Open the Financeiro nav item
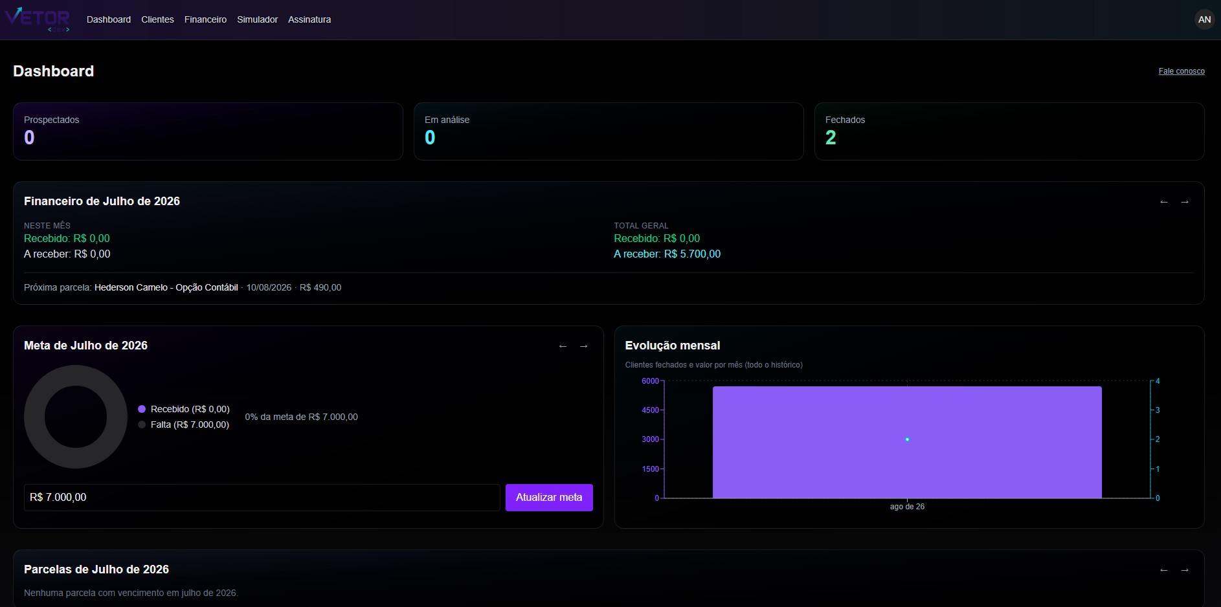The width and height of the screenshot is (1221, 607). click(x=205, y=19)
